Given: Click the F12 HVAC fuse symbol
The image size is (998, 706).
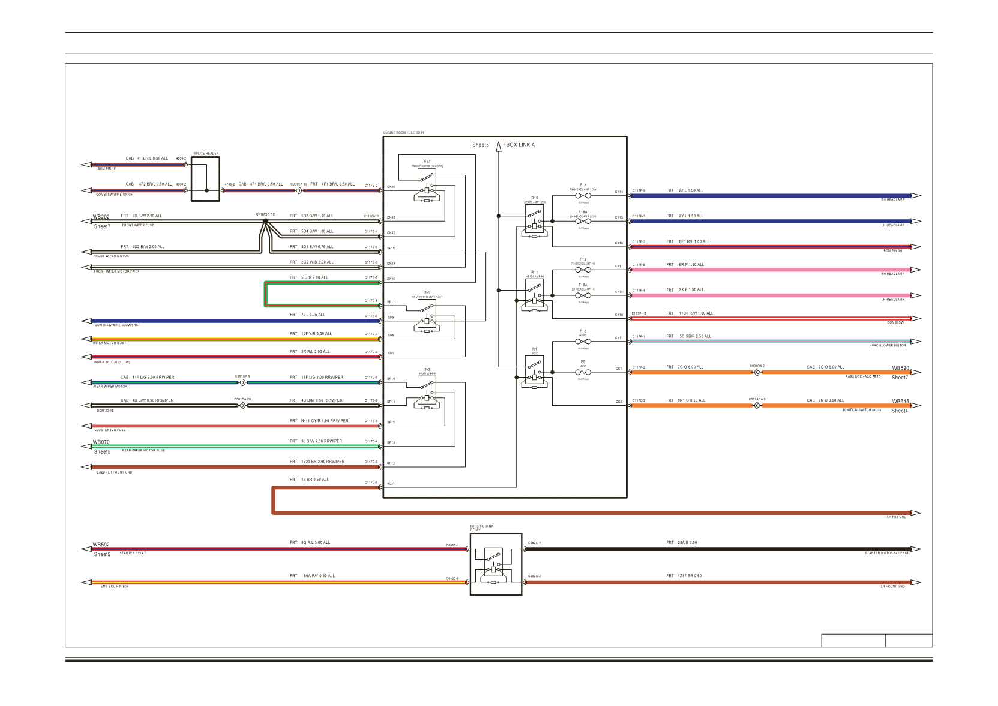Looking at the screenshot, I should [583, 342].
